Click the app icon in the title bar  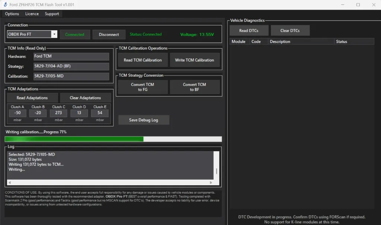[4, 4]
